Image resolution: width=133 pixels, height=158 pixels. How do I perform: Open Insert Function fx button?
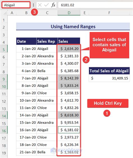pos(53,5)
